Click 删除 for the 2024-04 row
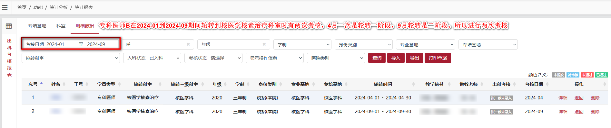Viewport: 611px width, 128px height. click(x=595, y=98)
